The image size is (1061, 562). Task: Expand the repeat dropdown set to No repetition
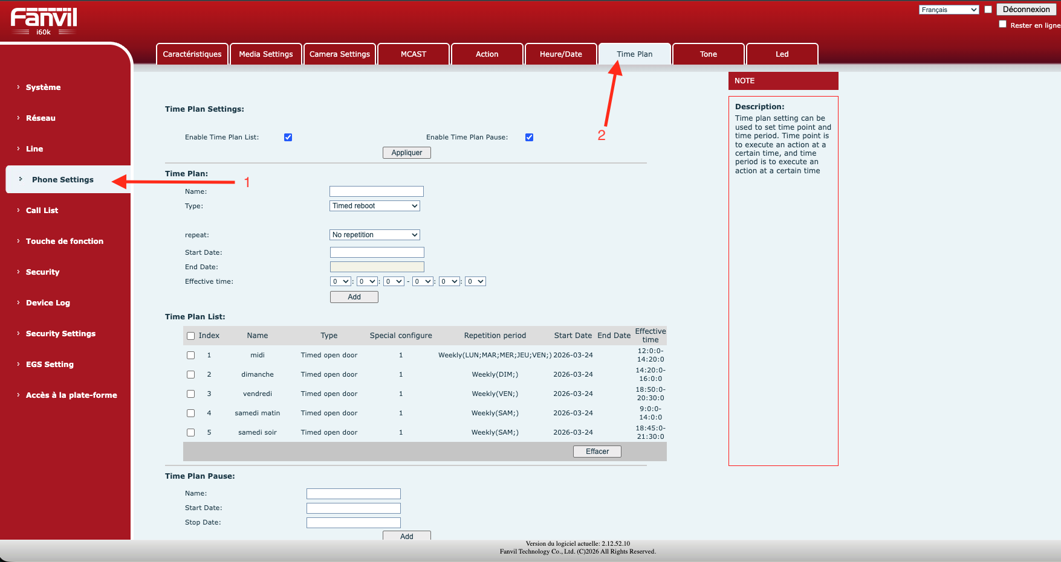375,235
